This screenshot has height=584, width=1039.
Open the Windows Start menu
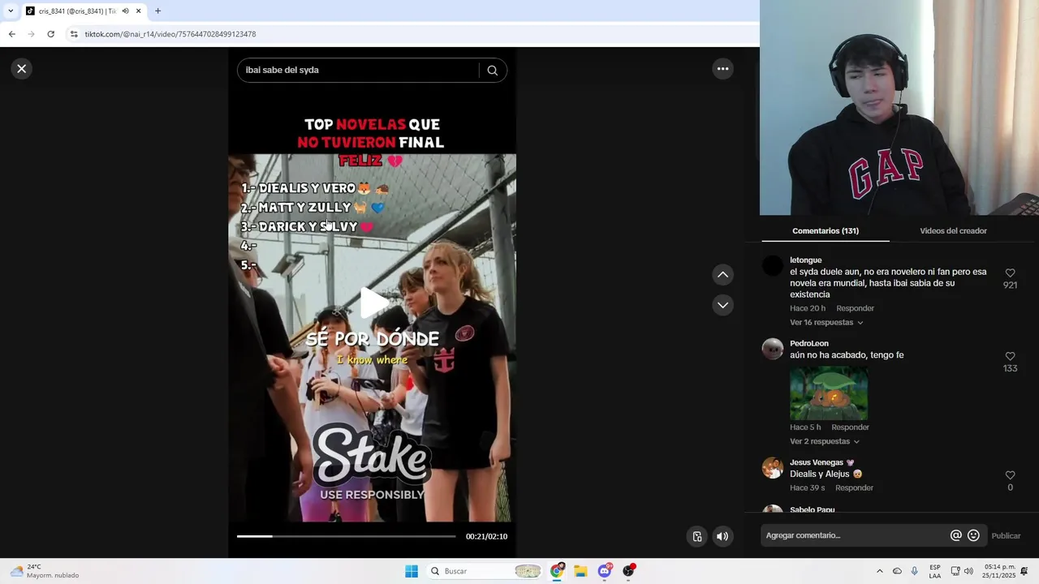(x=412, y=571)
